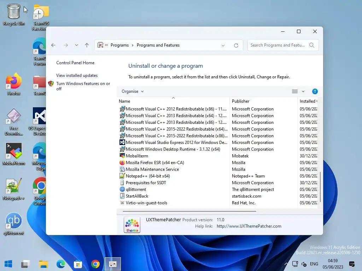This screenshot has height=271, width=362.
Task: Click View installed updates link
Action: pyautogui.click(x=77, y=76)
